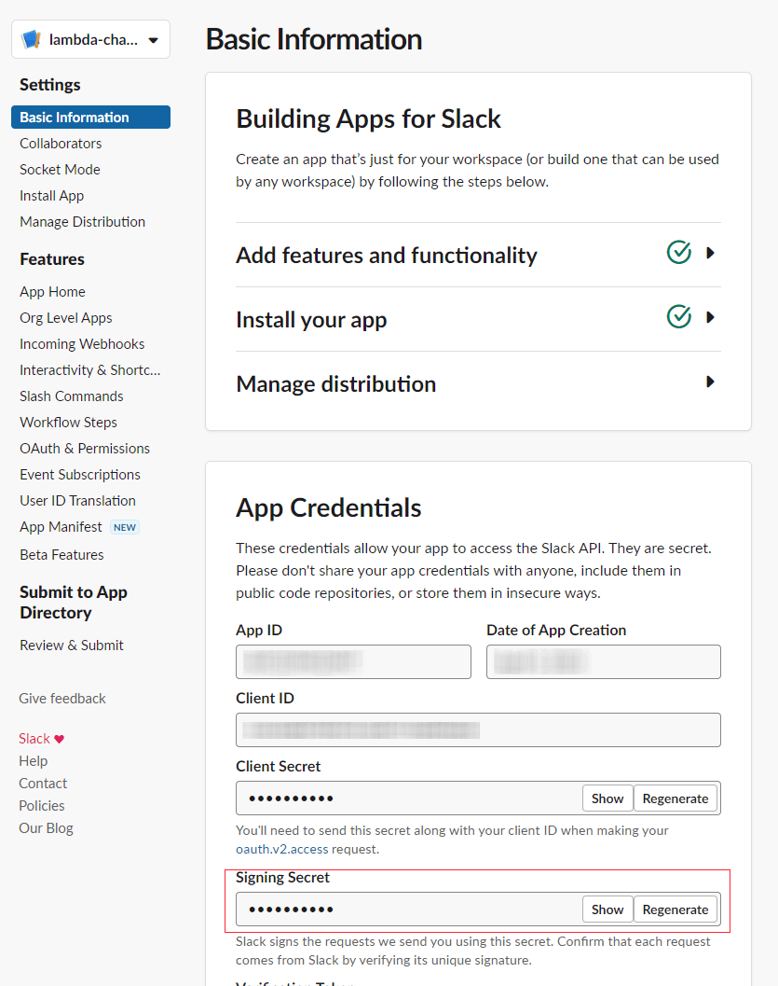778x986 pixels.
Task: Open Review & Submit page
Action: point(72,646)
